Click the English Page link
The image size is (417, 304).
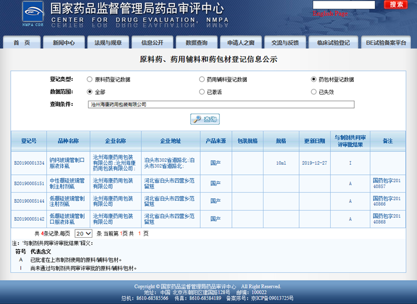pos(330,13)
